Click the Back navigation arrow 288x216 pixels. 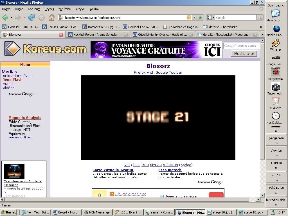tap(5, 18)
